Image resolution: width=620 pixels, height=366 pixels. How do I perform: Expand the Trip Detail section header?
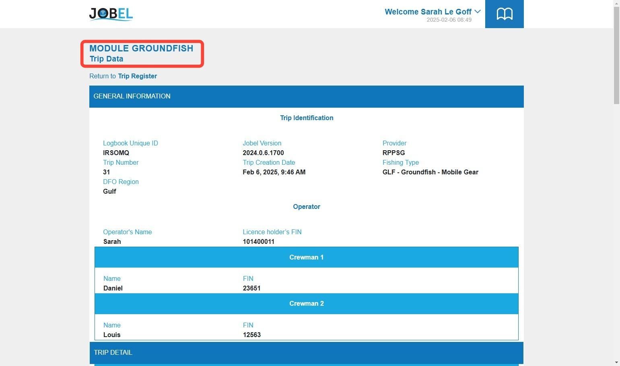307,353
